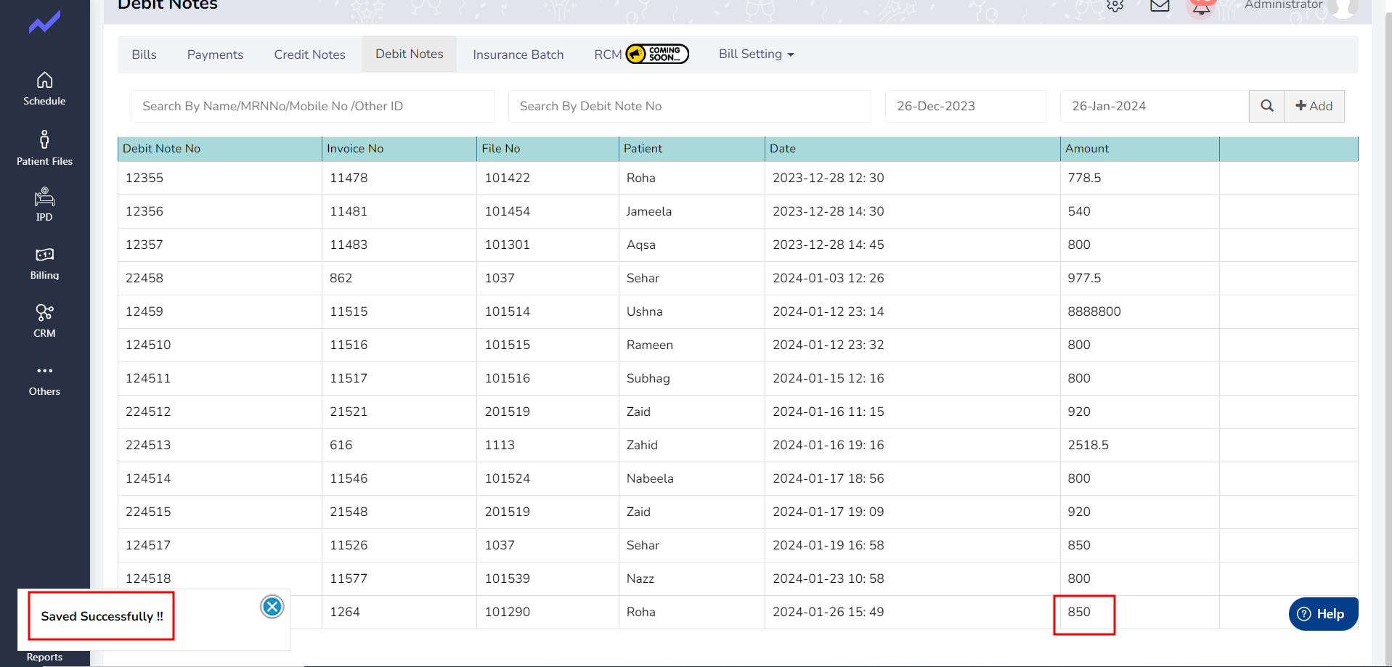Viewport: 1392px width, 667px height.
Task: Open the RCM coming soon tab
Action: pos(641,54)
